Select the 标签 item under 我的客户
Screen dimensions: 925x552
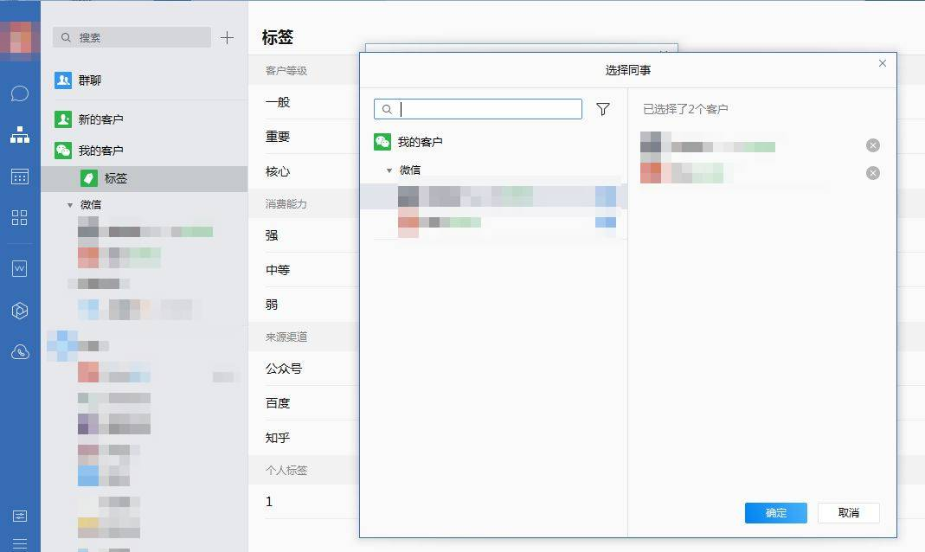[116, 178]
